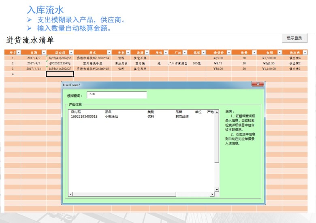Click the 模糊查询 search input box

(x=117, y=95)
